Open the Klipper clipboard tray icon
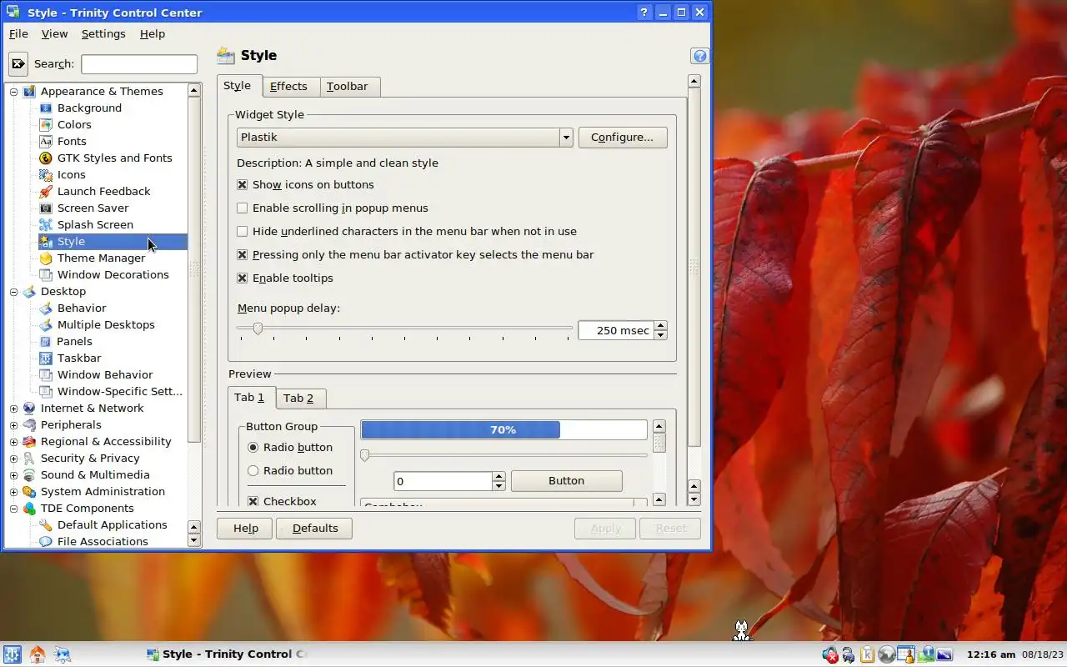 coord(867,654)
